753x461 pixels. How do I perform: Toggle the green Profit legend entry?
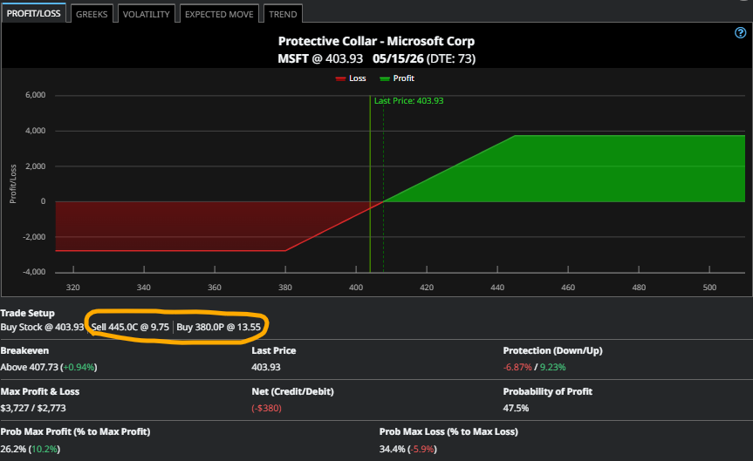point(397,78)
